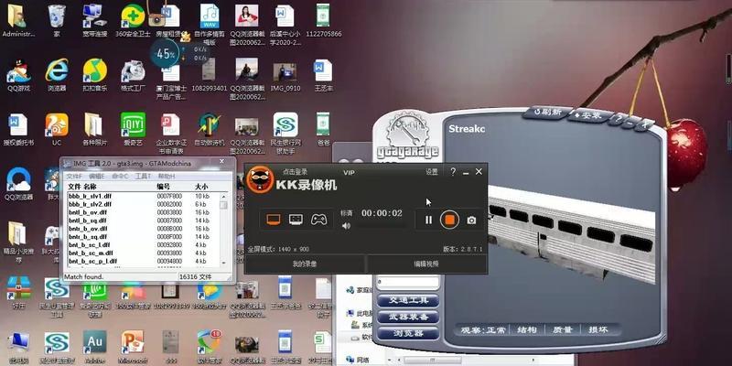Image resolution: width=732 pixels, height=366 pixels.
Task: Open 浏览器 browser button in GGMM
Action: click(x=408, y=333)
